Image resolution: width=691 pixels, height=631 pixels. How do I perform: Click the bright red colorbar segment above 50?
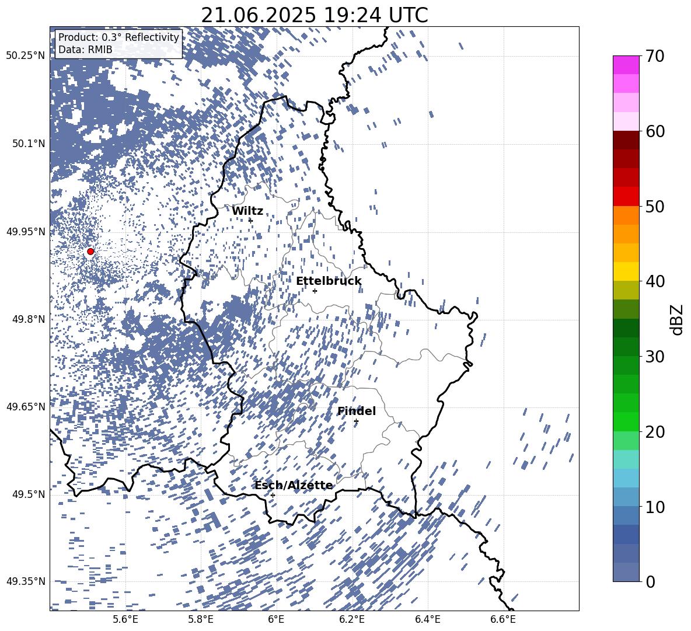click(x=626, y=197)
